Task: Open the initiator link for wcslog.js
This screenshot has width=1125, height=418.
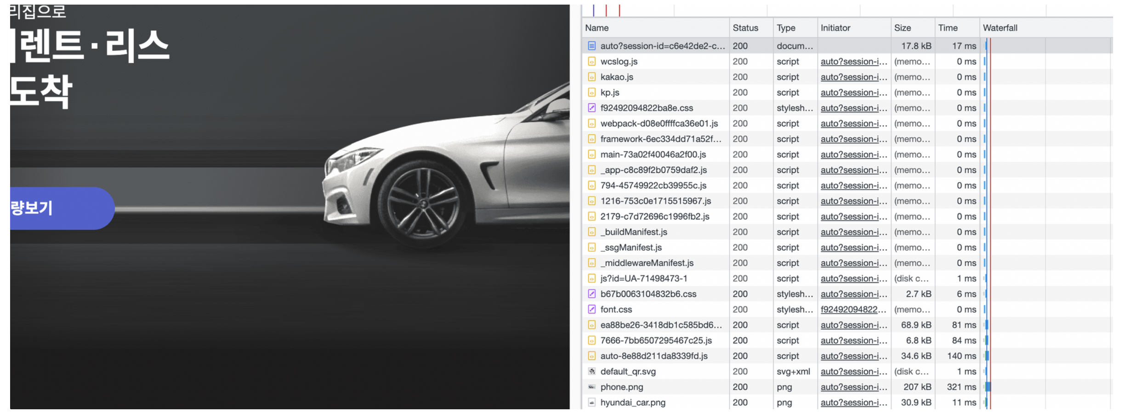Action: pos(854,62)
